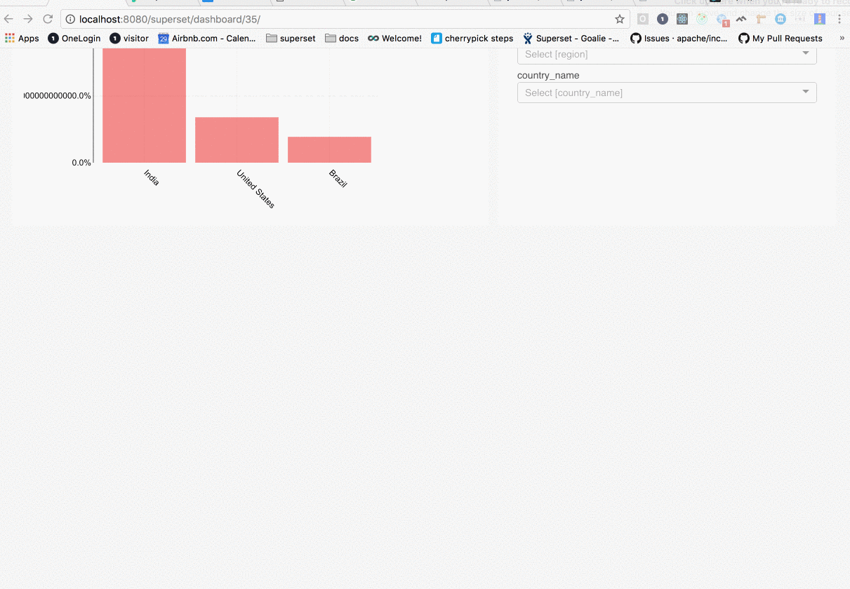Open the Superset - Goalie bookmark

click(x=571, y=39)
